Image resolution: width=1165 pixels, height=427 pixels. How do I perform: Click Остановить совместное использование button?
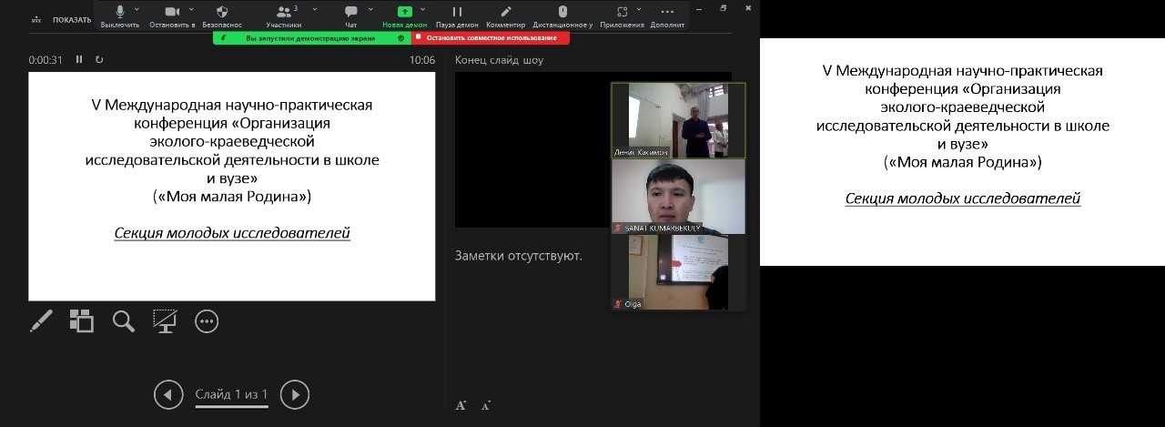click(x=491, y=38)
